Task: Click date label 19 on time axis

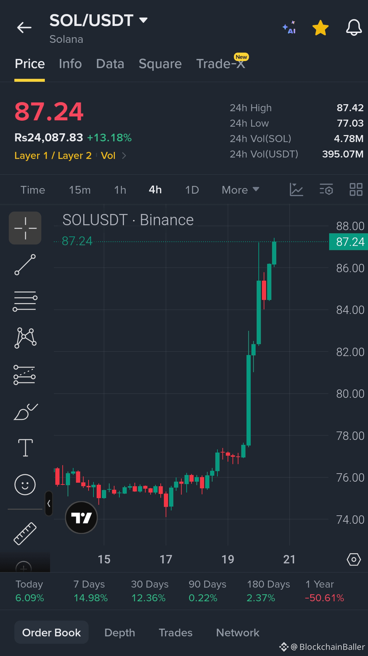Action: 228,559
